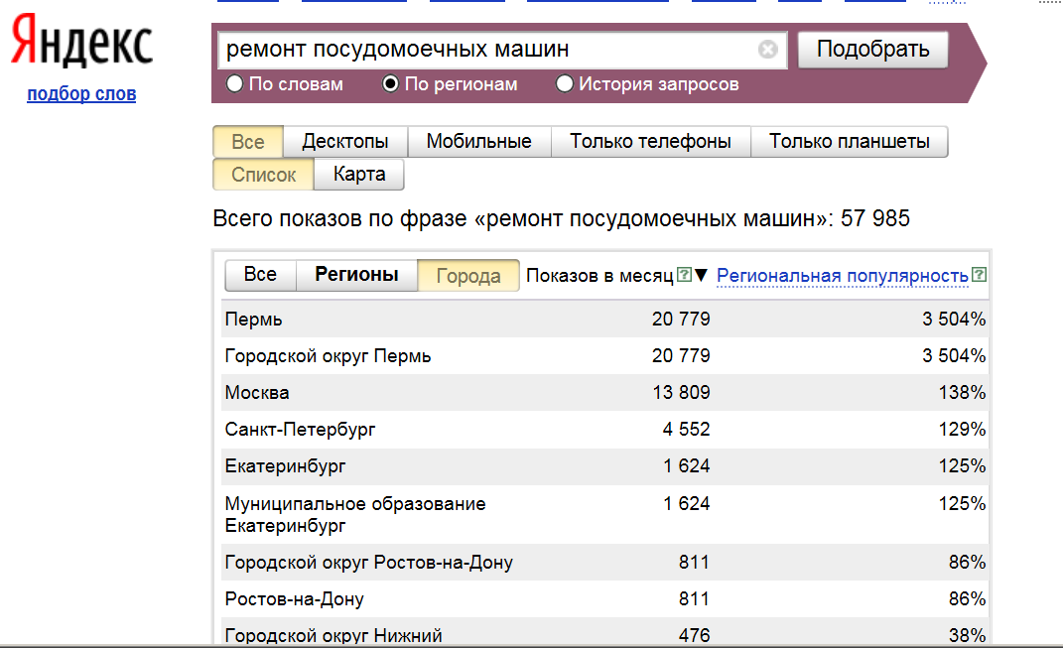Switch to the Десктопы device tab
This screenshot has width=1063, height=648.
click(x=344, y=142)
